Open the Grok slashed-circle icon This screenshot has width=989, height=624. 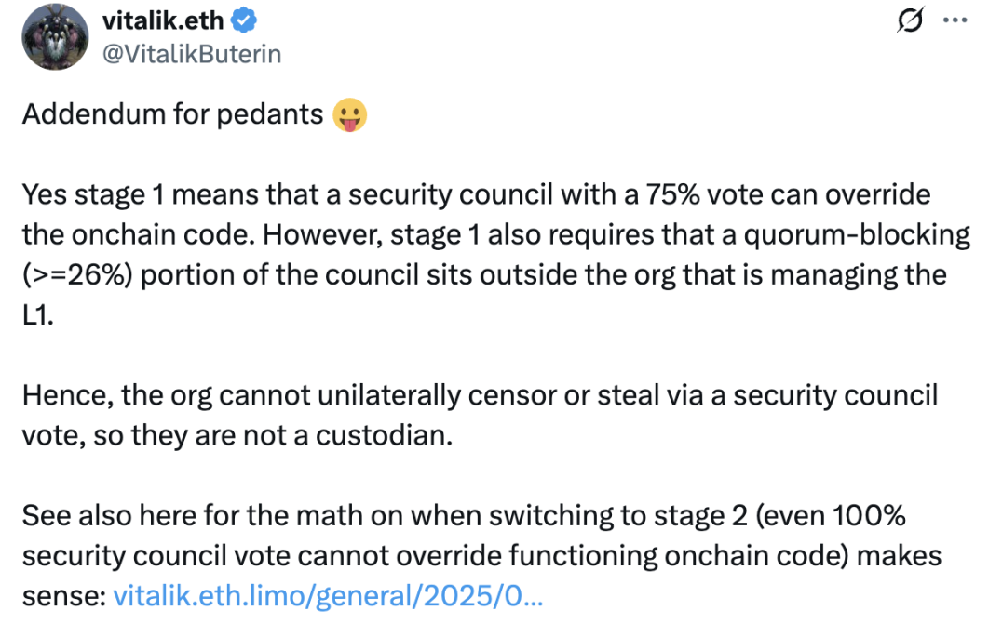(x=908, y=22)
